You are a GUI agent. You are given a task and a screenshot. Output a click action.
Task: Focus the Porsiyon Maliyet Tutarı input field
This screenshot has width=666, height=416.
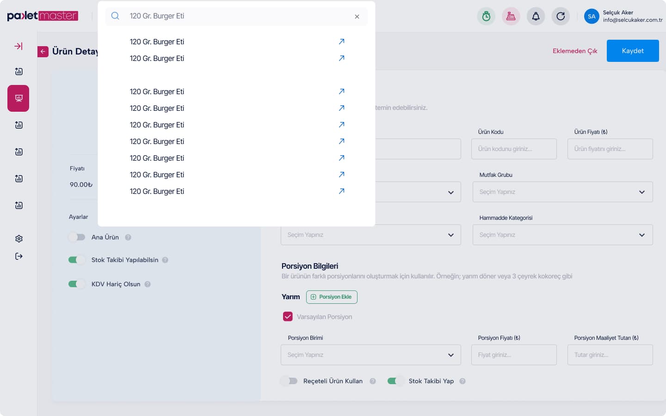tap(610, 355)
